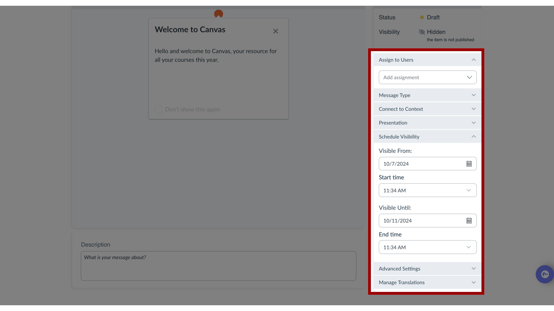The height and width of the screenshot is (311, 554).
Task: Click the calendar icon for Visible Until date
Action: click(x=469, y=221)
